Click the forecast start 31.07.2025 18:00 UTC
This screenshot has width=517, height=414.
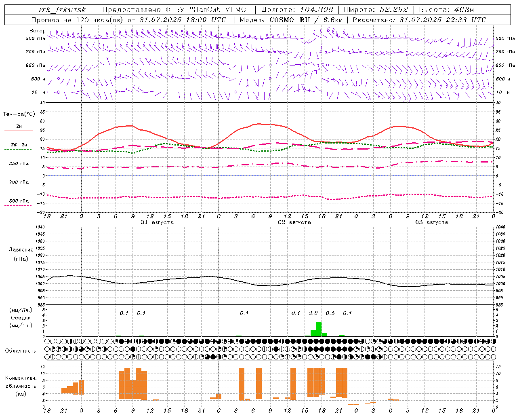183,20
